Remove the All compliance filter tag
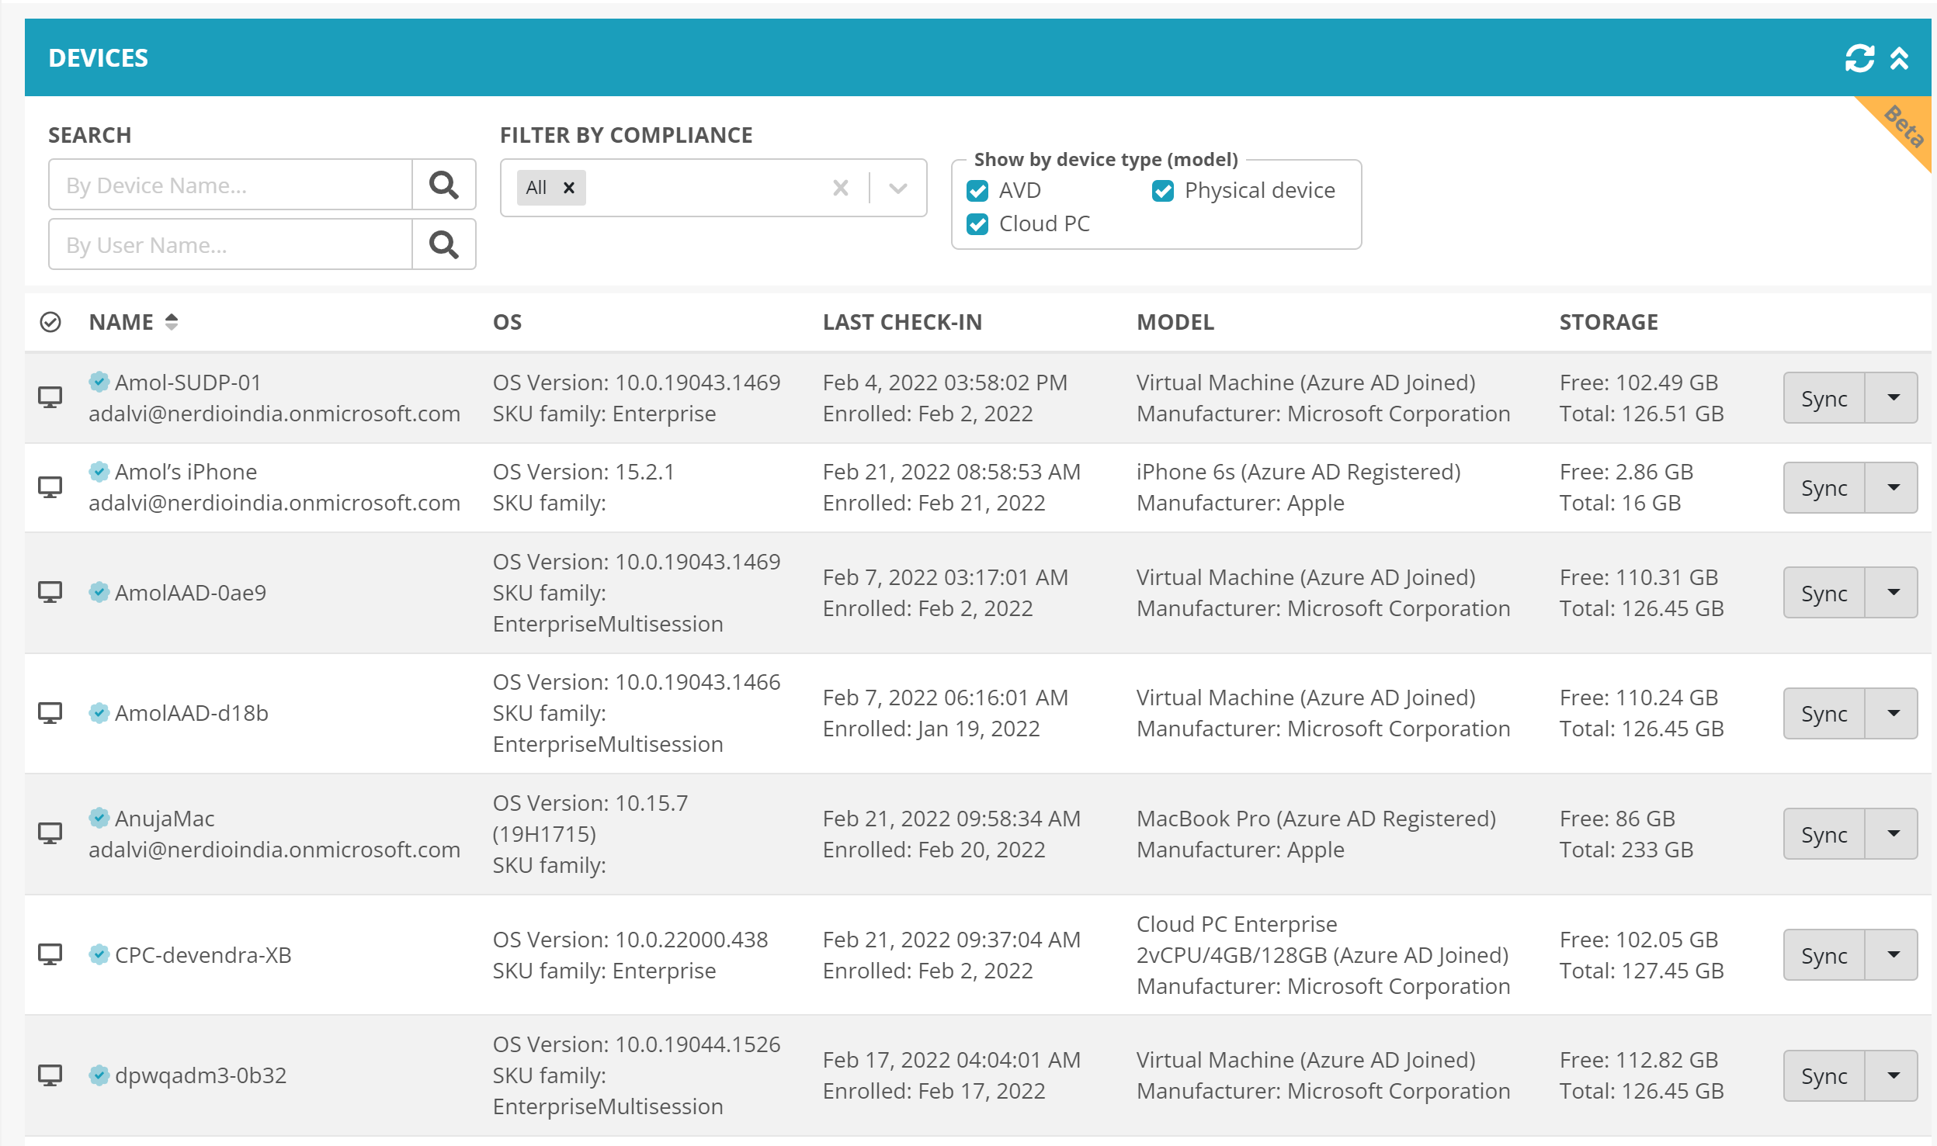 click(x=569, y=188)
